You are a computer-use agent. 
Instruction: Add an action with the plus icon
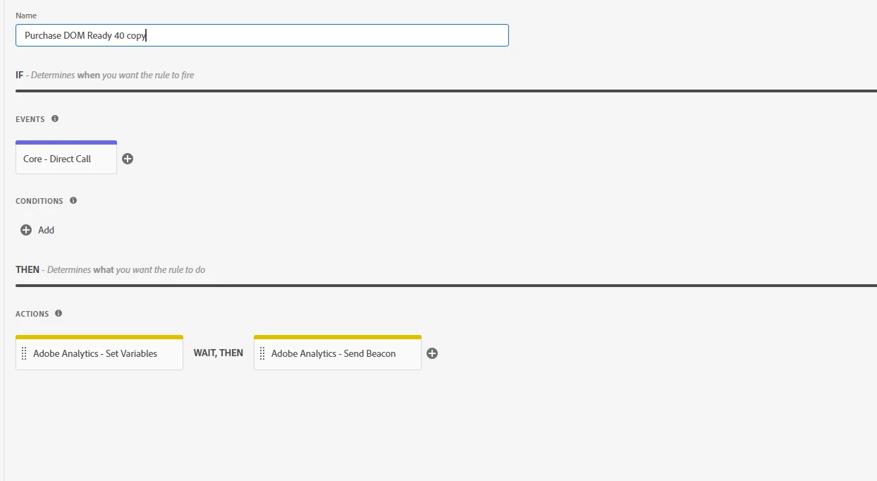432,353
